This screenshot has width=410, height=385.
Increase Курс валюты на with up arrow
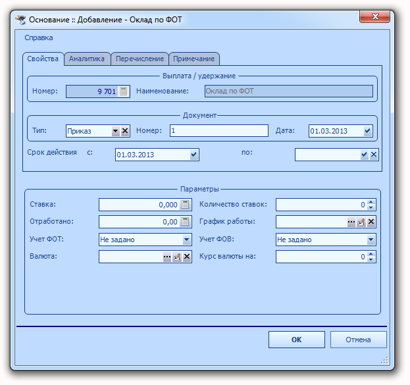(371, 254)
